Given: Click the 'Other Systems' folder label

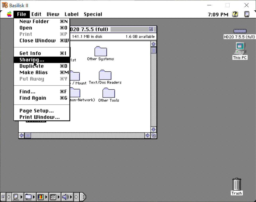Looking at the screenshot, I should click(100, 59).
